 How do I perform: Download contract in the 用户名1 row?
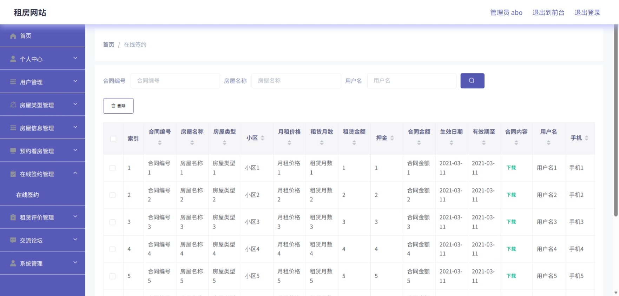[x=511, y=168]
